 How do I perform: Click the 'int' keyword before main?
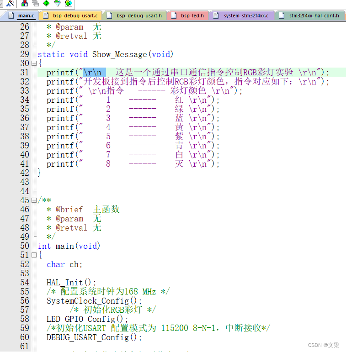(44, 246)
